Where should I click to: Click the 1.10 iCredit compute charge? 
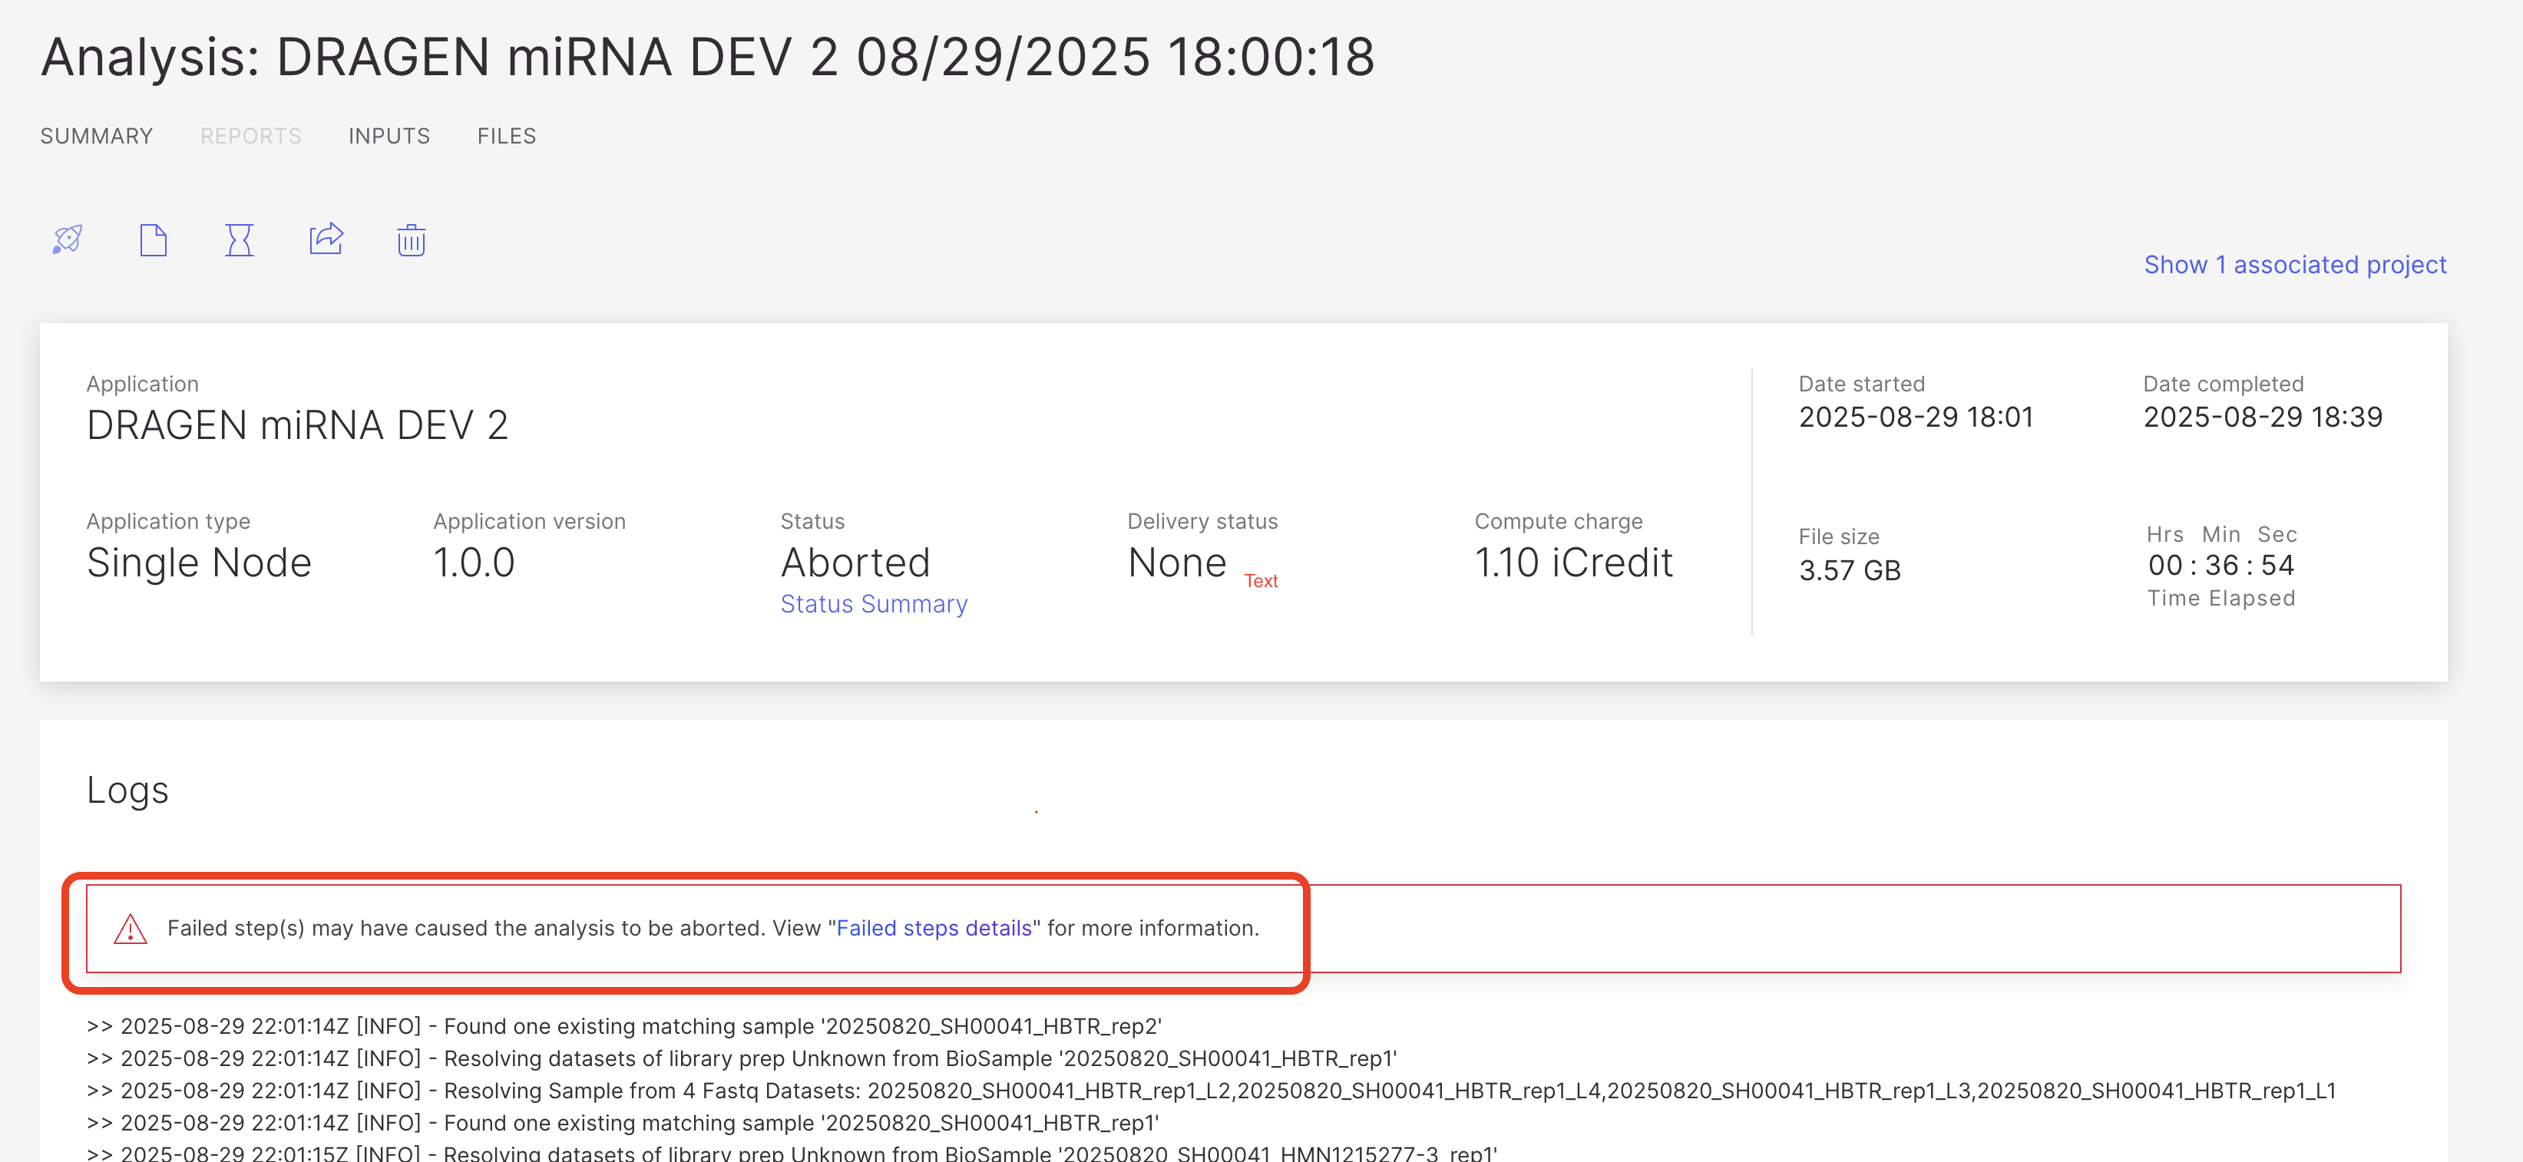(1573, 563)
